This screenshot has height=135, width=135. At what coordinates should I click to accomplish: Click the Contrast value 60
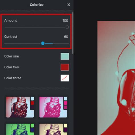(66, 37)
